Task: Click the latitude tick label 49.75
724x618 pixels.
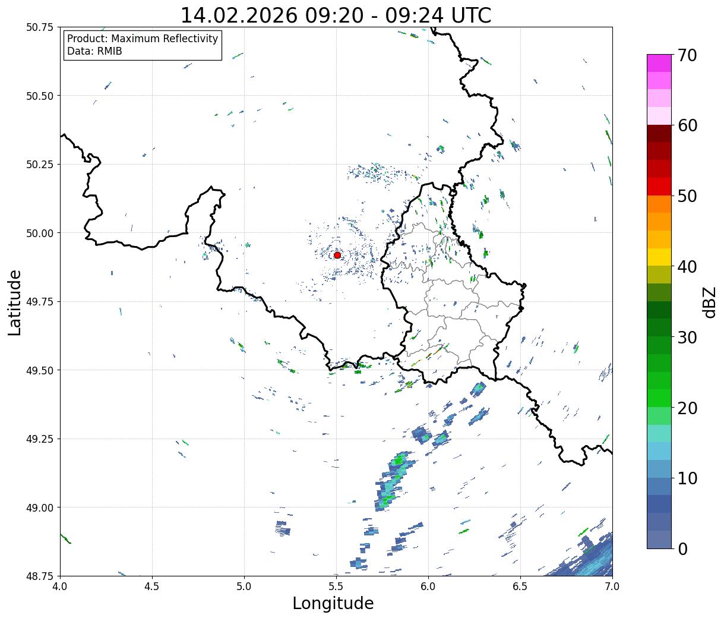Action: [x=40, y=302]
